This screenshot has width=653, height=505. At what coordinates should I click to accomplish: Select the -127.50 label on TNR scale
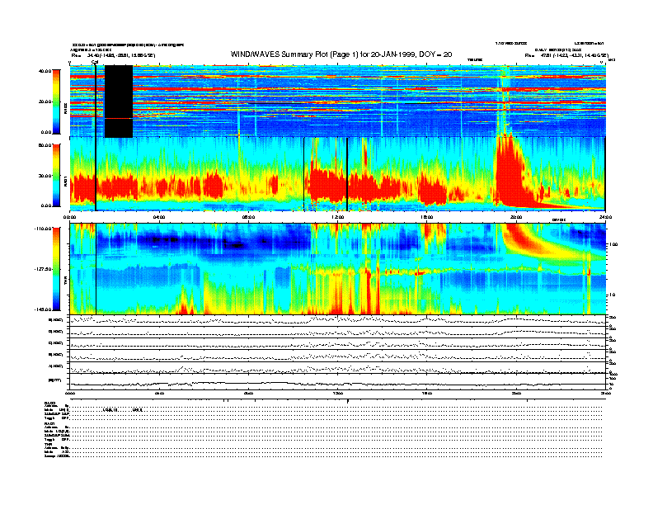click(x=44, y=269)
